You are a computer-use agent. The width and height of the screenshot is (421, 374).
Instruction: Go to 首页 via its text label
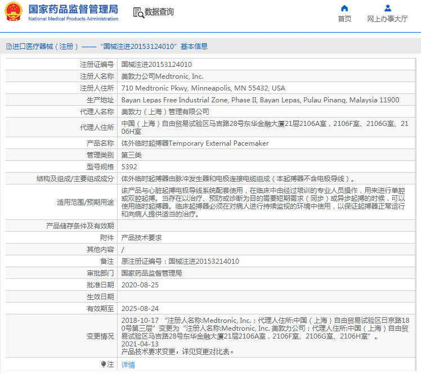pyautogui.click(x=344, y=19)
